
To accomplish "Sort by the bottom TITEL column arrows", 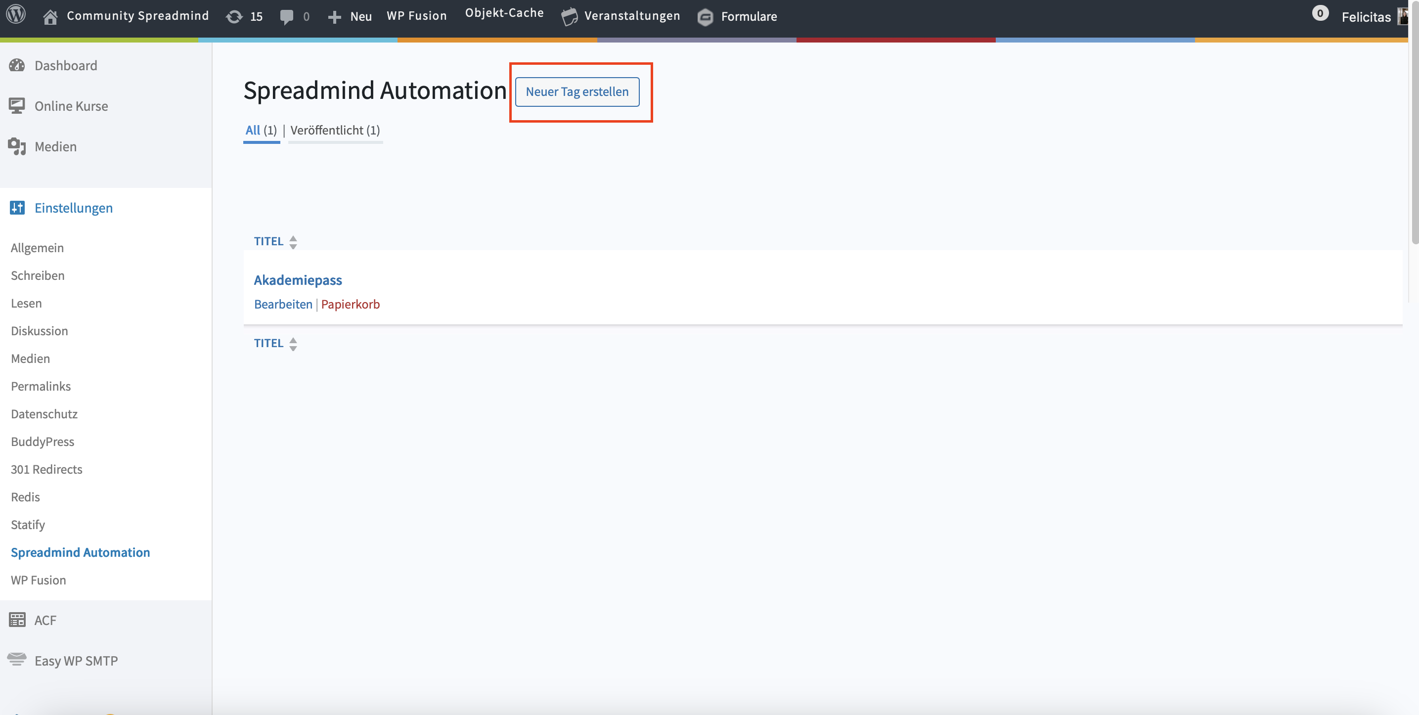I will (x=293, y=344).
